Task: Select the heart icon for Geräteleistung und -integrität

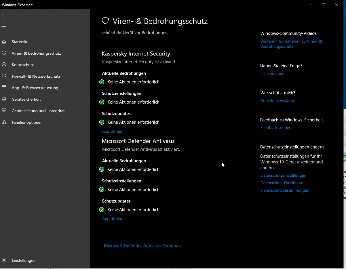Action: click(x=4, y=111)
